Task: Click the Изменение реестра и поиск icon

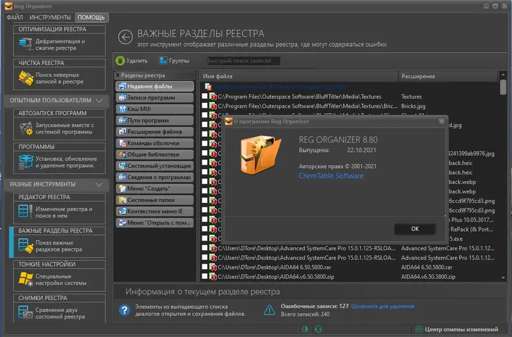Action: point(26,212)
